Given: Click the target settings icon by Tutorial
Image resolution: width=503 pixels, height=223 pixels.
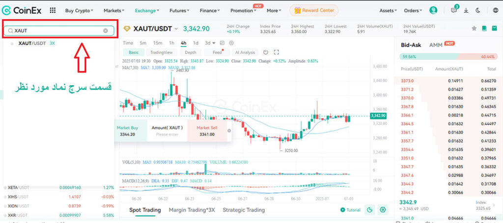Looking at the screenshot, I should coord(383,210).
